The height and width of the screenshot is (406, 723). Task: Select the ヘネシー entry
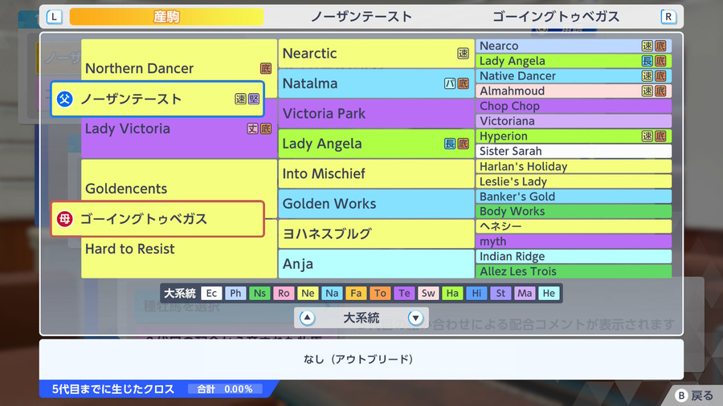(574, 226)
